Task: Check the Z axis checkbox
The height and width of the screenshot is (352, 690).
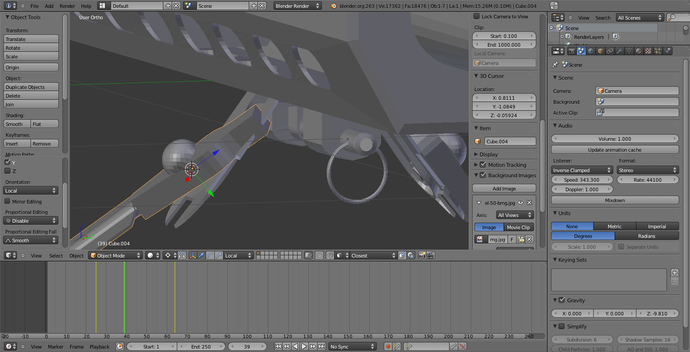Action: [x=7, y=171]
